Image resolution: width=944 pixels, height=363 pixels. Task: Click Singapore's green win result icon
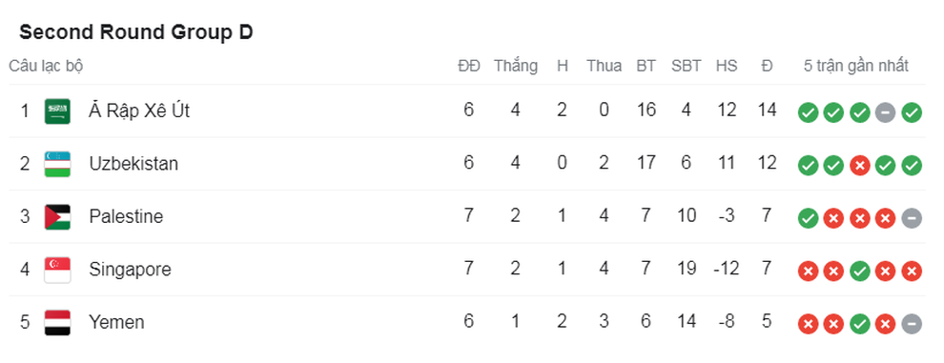pyautogui.click(x=859, y=272)
